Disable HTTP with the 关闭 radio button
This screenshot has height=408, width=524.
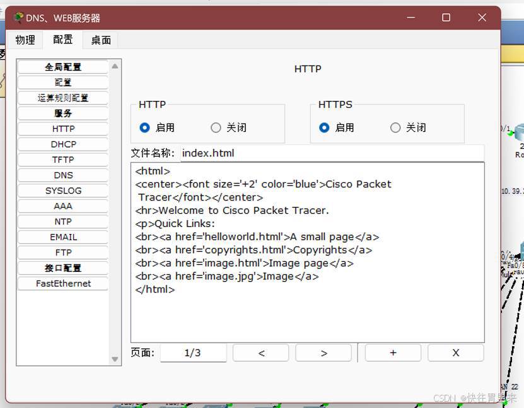click(216, 127)
